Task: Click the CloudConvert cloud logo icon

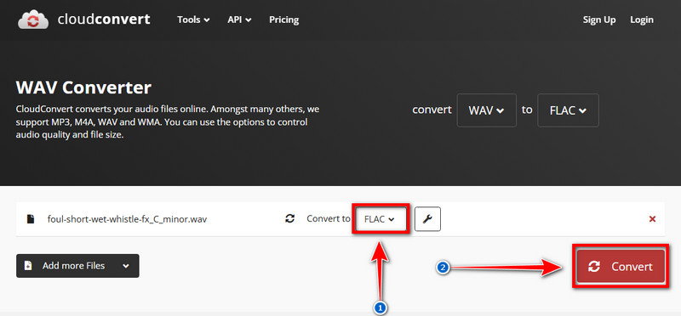Action: pyautogui.click(x=33, y=20)
